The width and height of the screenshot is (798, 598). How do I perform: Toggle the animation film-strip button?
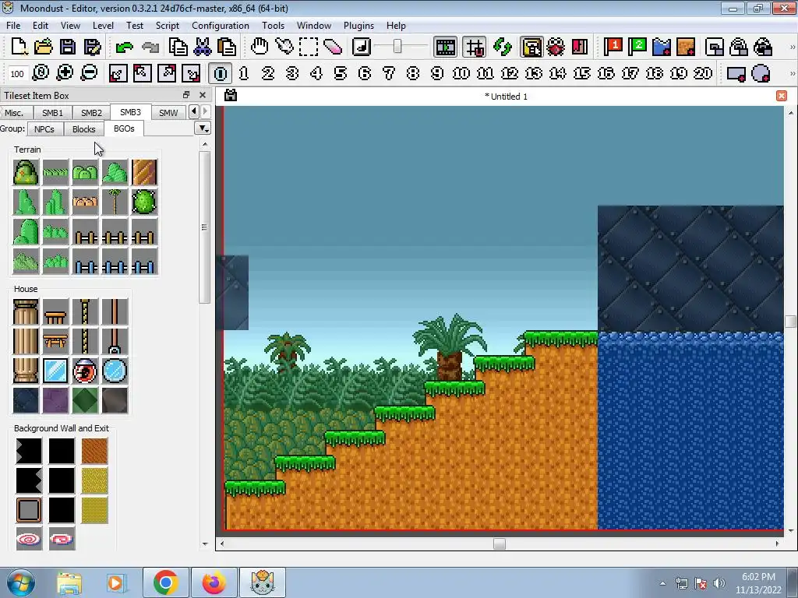(445, 47)
